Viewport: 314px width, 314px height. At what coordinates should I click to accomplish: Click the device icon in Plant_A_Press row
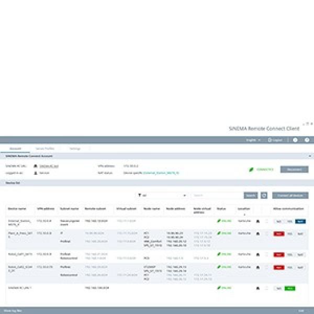[258, 234]
